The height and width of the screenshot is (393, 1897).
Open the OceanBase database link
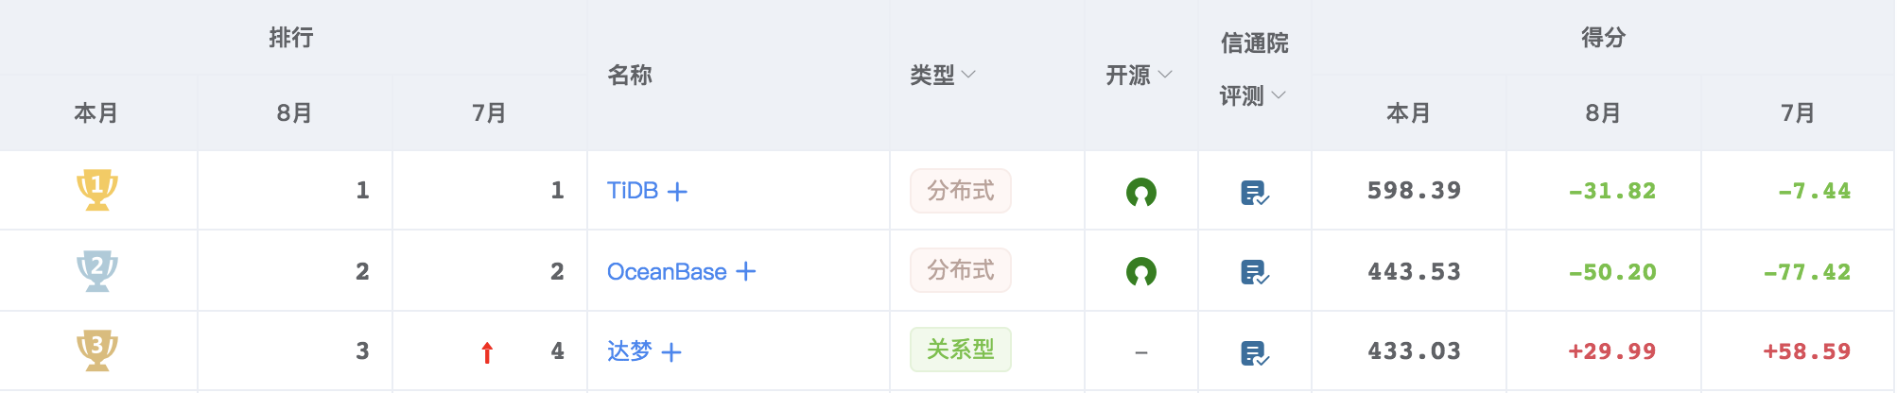click(x=667, y=272)
